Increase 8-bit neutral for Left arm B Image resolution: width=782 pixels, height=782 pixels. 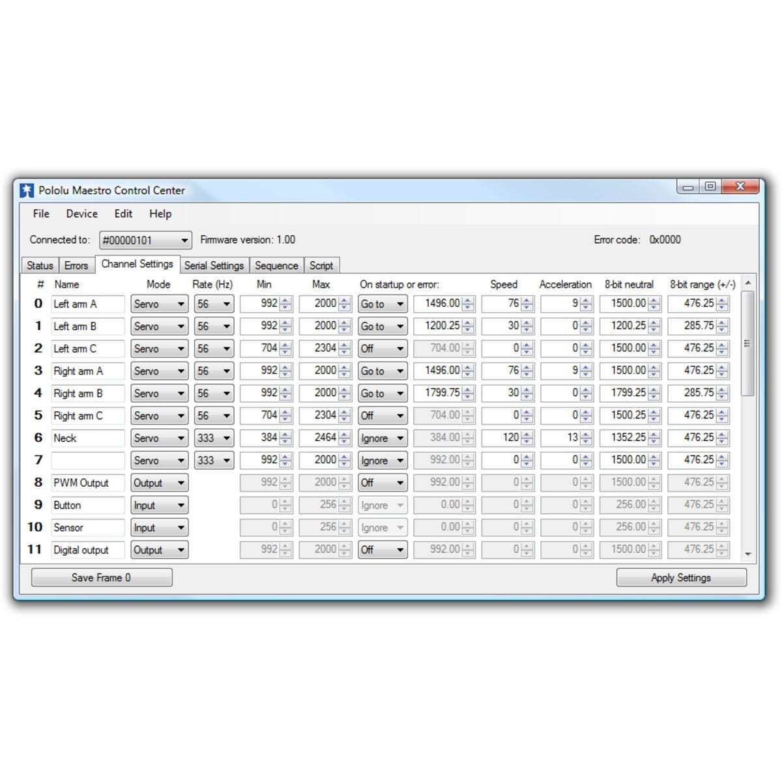(654, 323)
